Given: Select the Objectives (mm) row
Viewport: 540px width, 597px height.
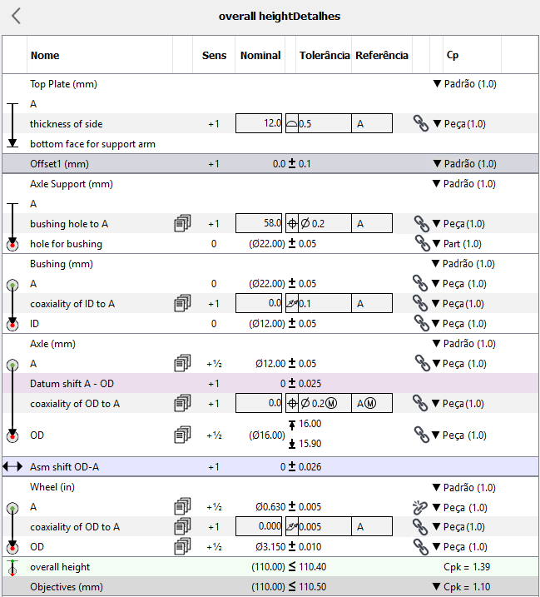Looking at the screenshot, I should pos(270,587).
